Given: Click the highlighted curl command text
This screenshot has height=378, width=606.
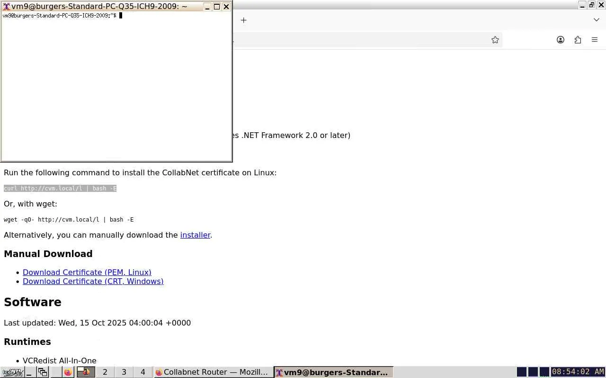Looking at the screenshot, I should click(60, 189).
